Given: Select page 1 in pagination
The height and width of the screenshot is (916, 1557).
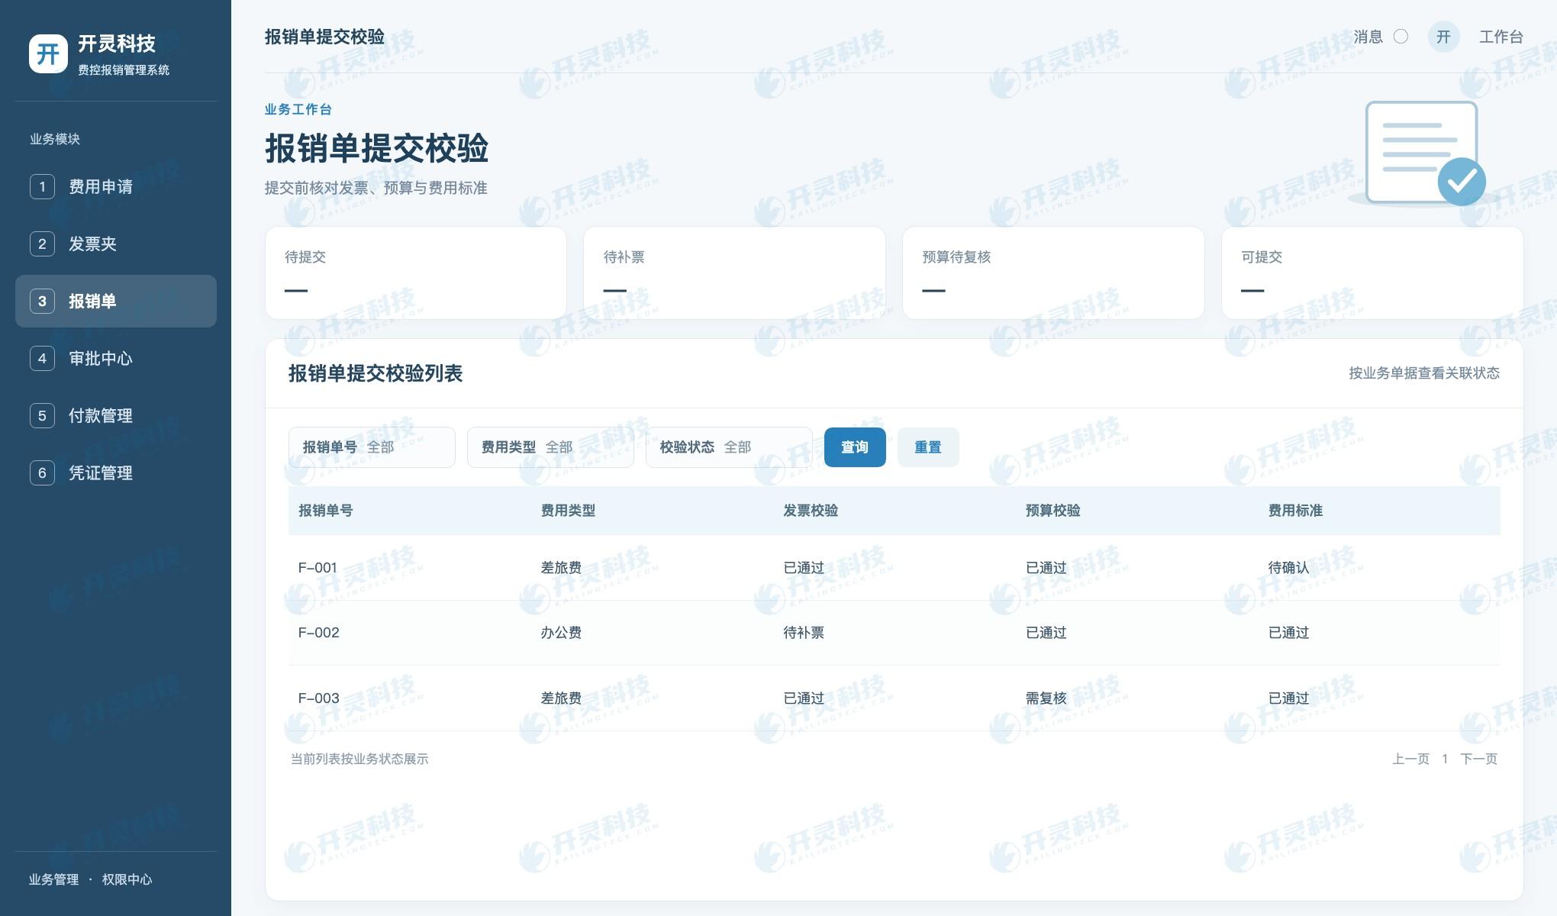Looking at the screenshot, I should pyautogui.click(x=1445, y=759).
